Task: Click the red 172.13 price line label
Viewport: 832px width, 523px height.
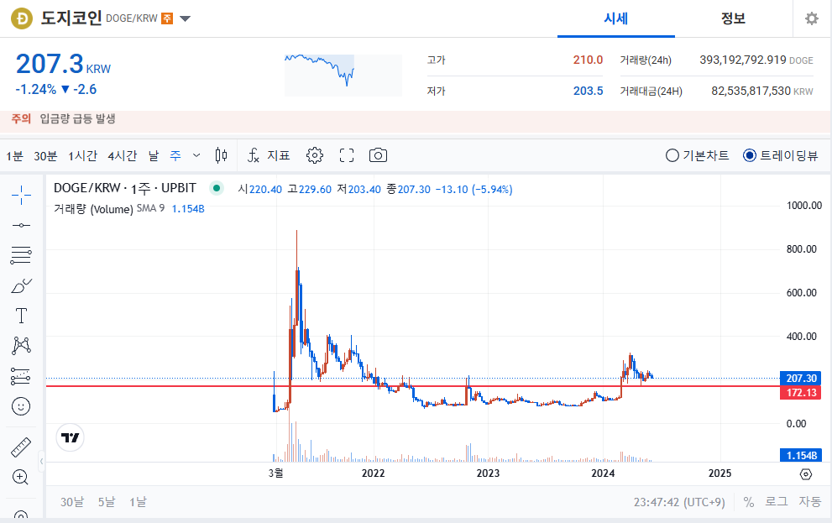Action: (801, 393)
